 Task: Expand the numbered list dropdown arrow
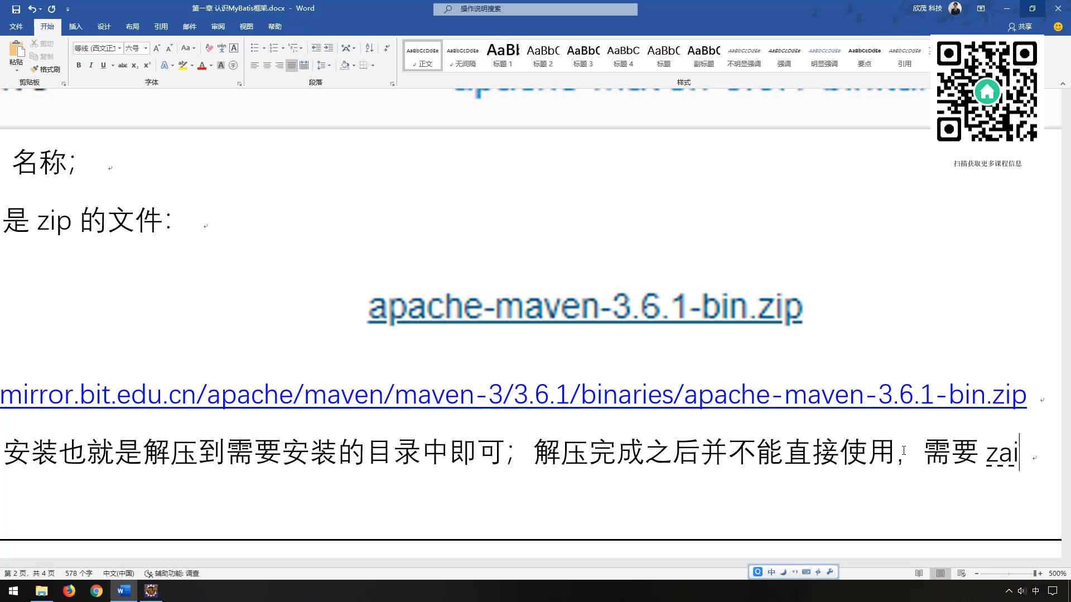[x=283, y=48]
